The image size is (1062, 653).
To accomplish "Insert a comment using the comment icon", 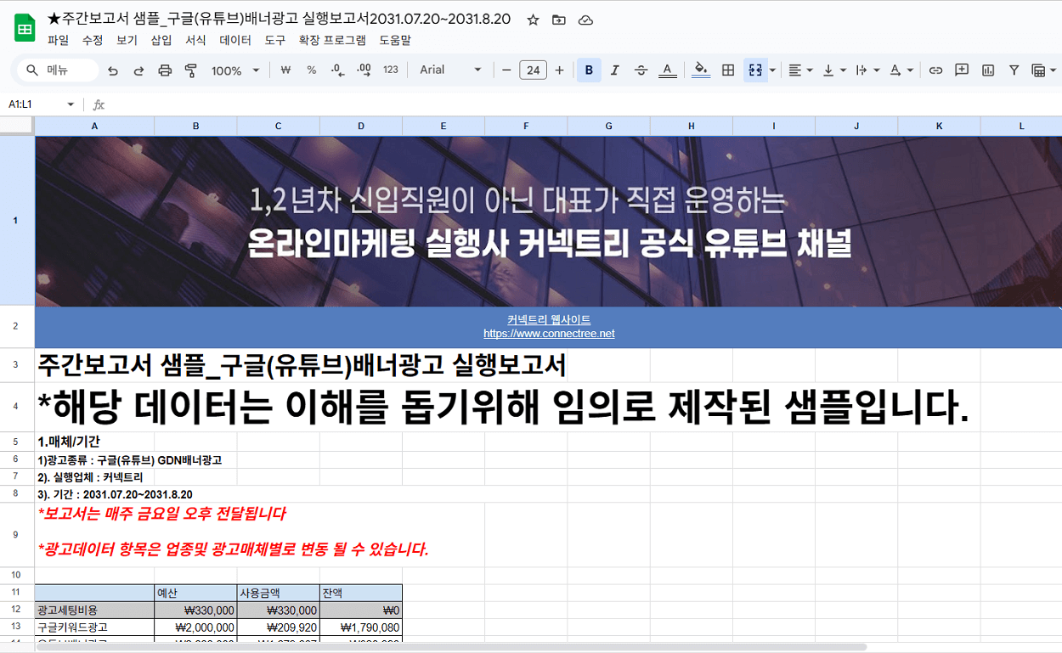I will 962,70.
